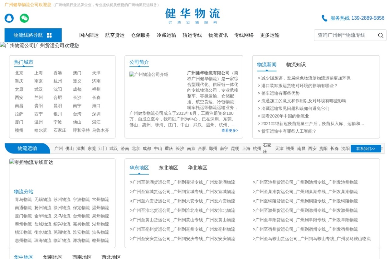
Task: Click the 广州物流公司|广州货运公司欢迎您 banner image
Action: coord(40,45)
